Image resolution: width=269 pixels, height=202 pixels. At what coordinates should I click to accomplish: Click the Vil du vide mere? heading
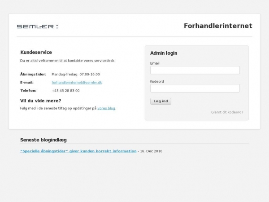(x=40, y=101)
